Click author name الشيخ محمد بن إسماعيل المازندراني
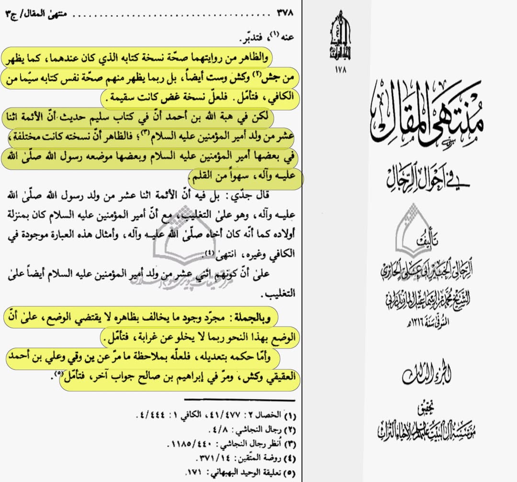 pos(427,300)
